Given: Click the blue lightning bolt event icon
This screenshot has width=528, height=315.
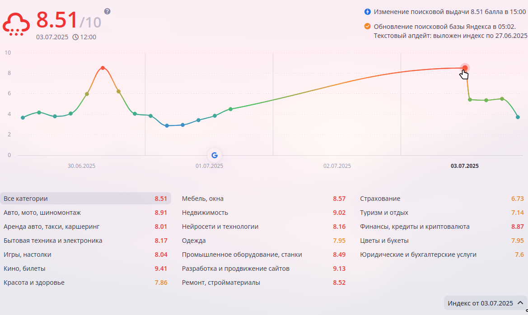Looking at the screenshot, I should 368,12.
